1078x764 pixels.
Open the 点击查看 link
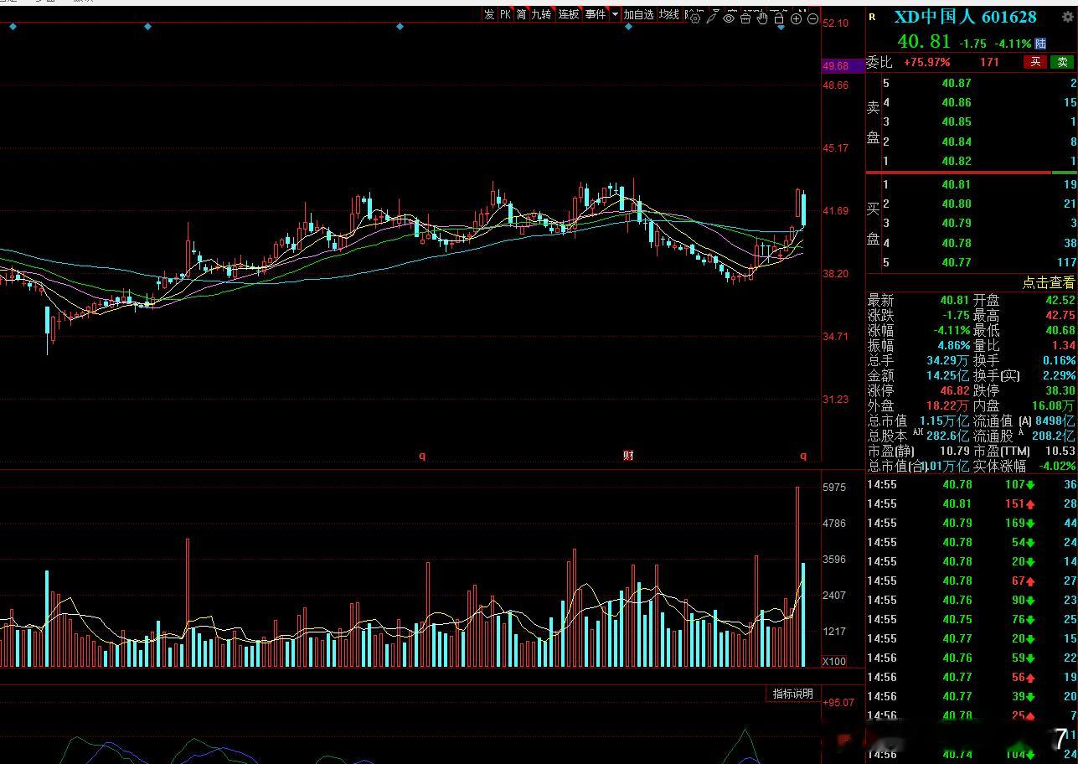pos(1048,283)
